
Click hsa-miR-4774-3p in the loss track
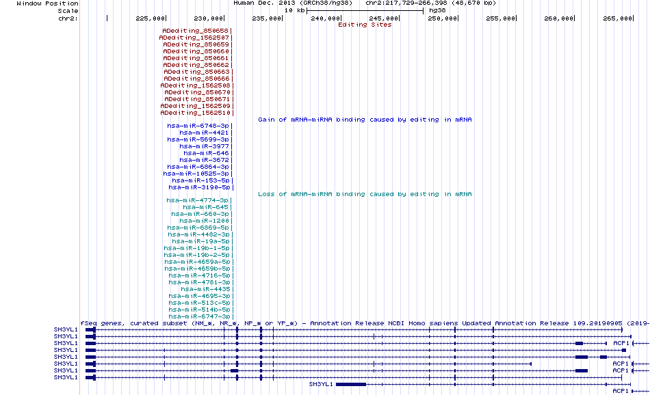[x=197, y=200]
